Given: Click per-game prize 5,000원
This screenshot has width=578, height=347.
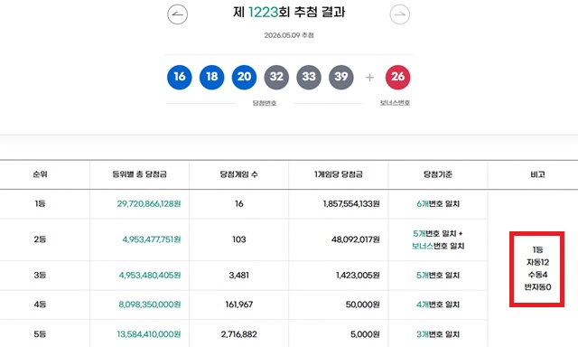Looking at the screenshot, I should point(365,334).
